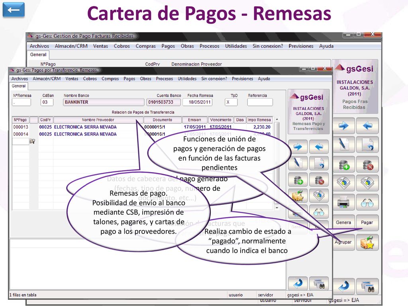Image resolution: width=408 pixels, height=306 pixels.
Task: Click scroll up arrow of payments table
Action: (x=277, y=119)
